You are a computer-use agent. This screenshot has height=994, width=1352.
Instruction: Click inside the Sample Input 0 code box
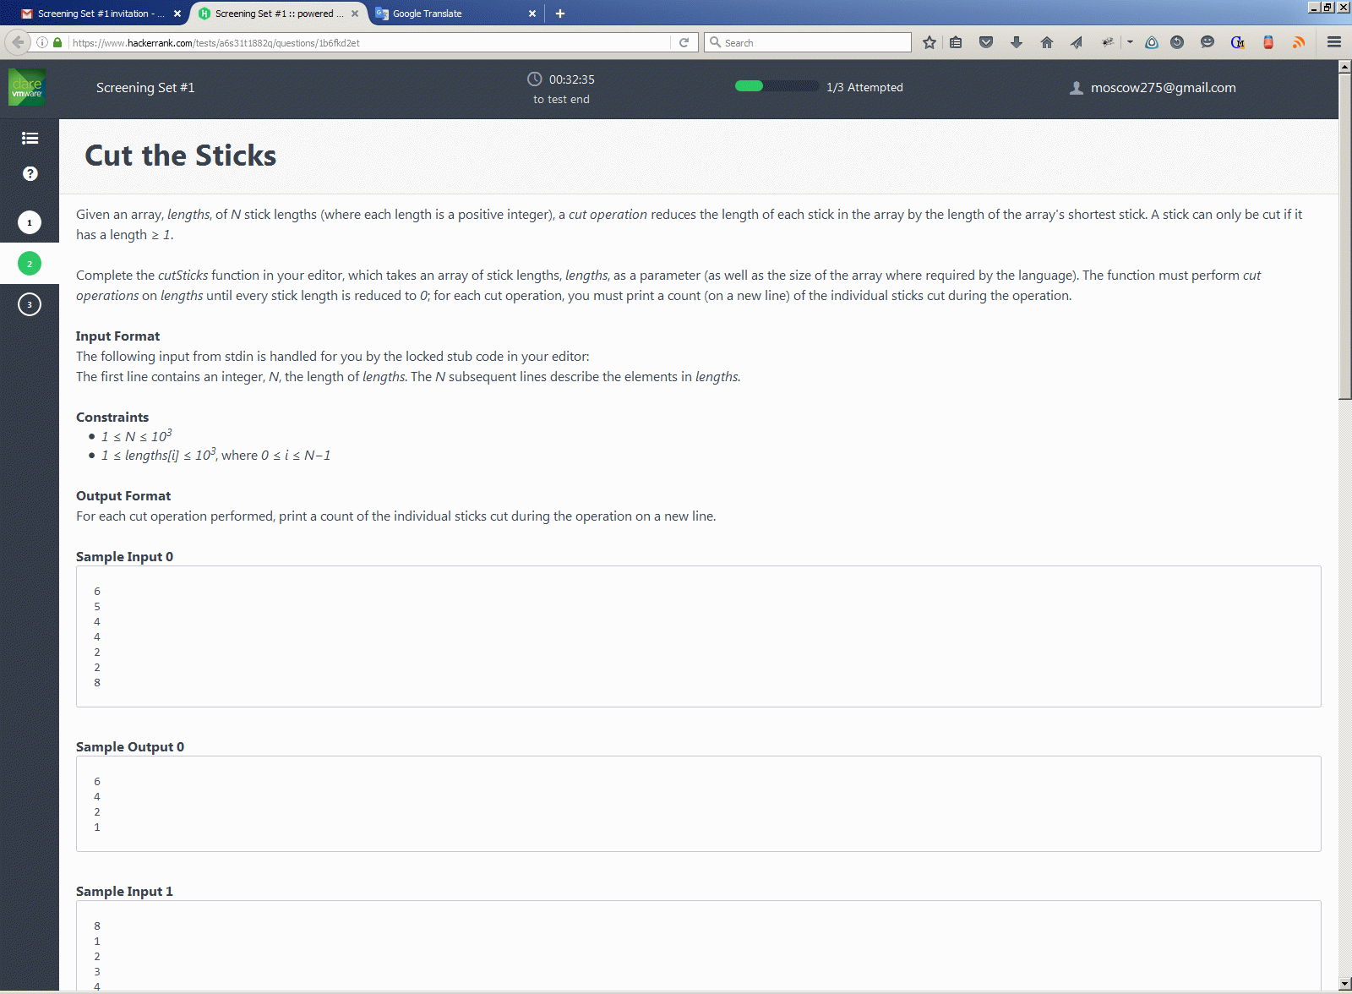(x=699, y=636)
